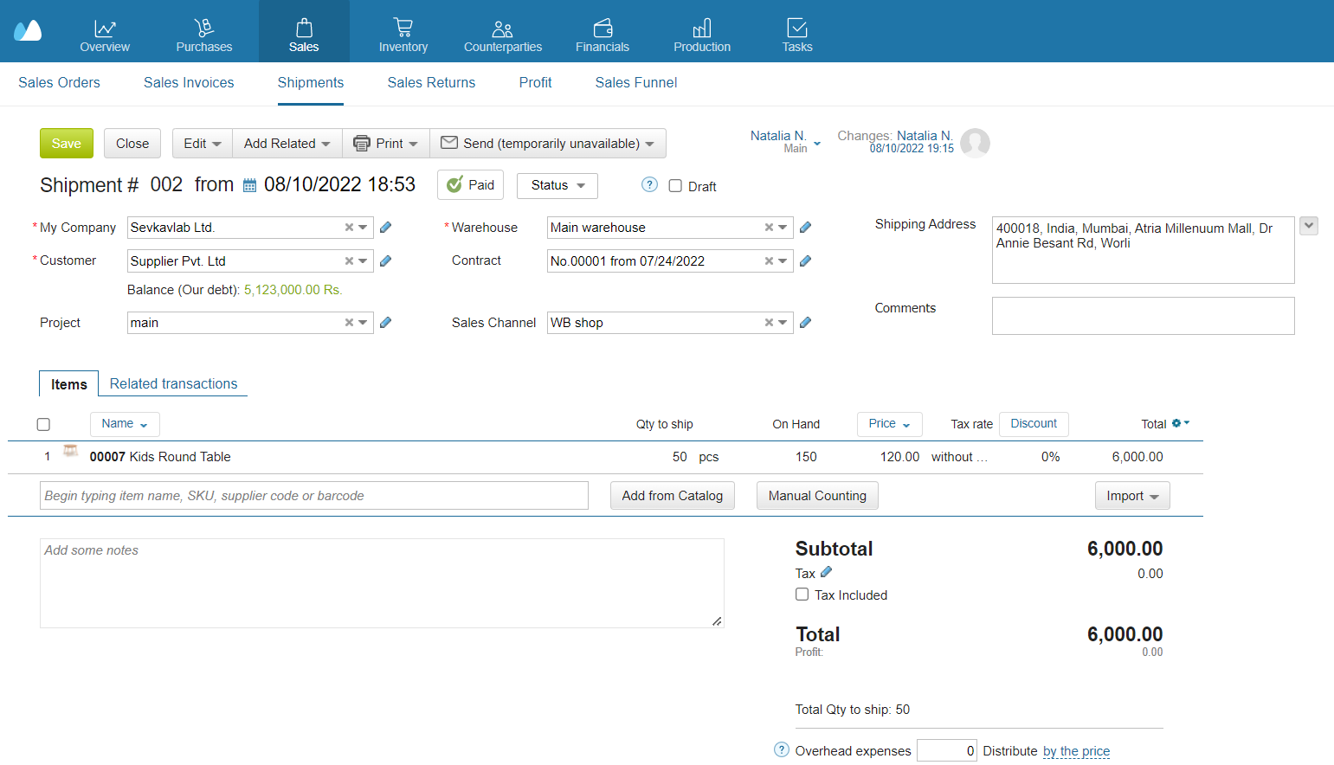The width and height of the screenshot is (1334, 765).
Task: Open the Profit tab
Action: coord(535,83)
